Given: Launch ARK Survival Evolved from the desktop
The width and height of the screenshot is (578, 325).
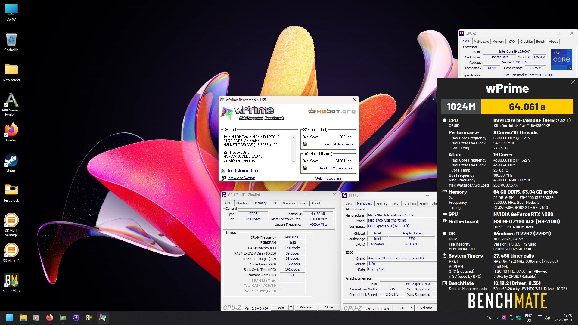Looking at the screenshot, I should point(11,104).
